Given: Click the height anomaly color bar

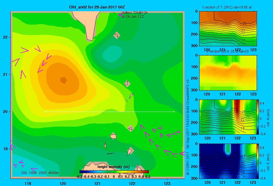Looking at the screenshot, I should (x=114, y=172).
